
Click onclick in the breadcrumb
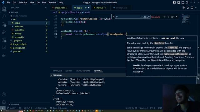(x=76, y=12)
